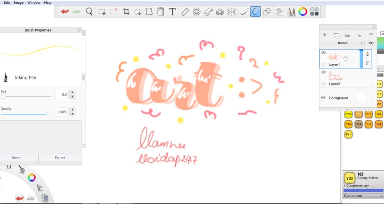
Task: Click the Opacity value field 100%
Action: click(x=61, y=112)
